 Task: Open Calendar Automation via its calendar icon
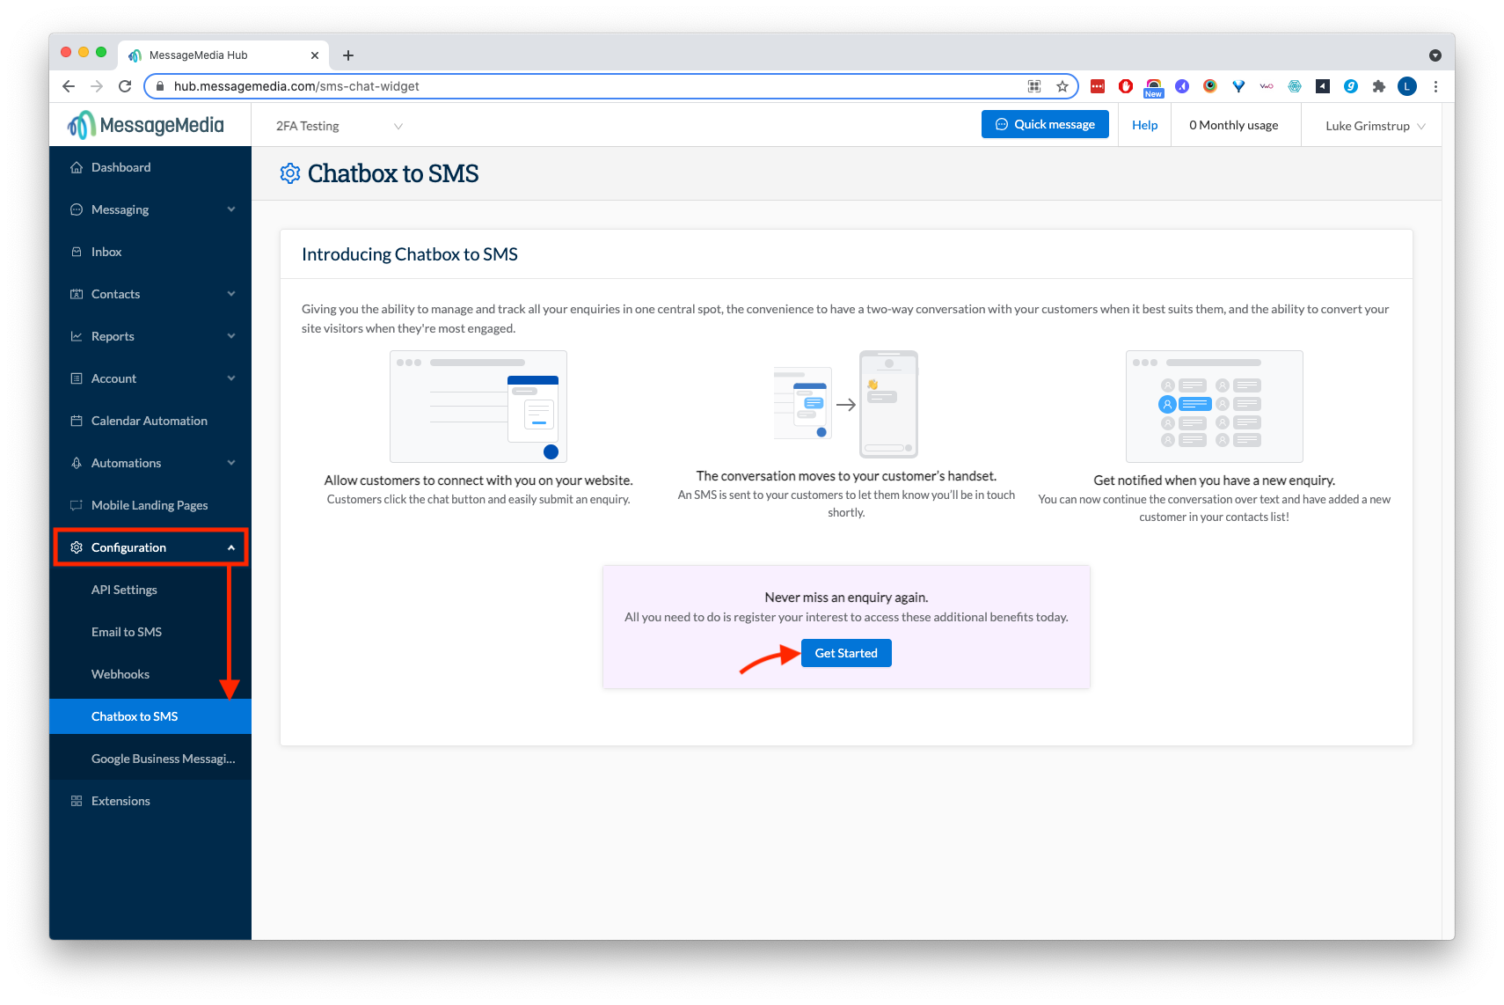[77, 421]
